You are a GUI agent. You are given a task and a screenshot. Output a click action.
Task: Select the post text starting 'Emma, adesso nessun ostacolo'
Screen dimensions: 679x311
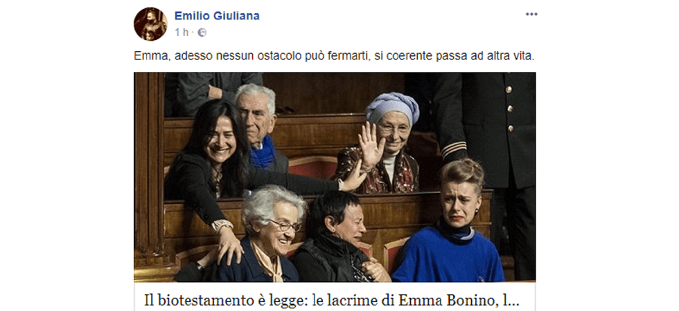pos(334,56)
